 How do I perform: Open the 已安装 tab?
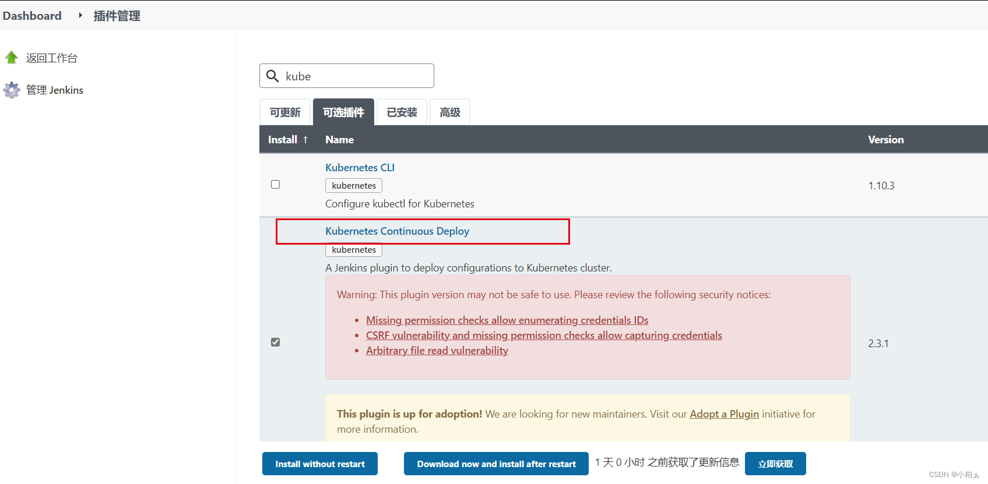coord(402,112)
